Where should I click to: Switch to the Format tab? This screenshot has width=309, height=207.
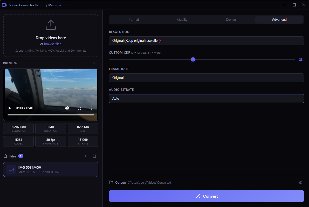pos(134,19)
